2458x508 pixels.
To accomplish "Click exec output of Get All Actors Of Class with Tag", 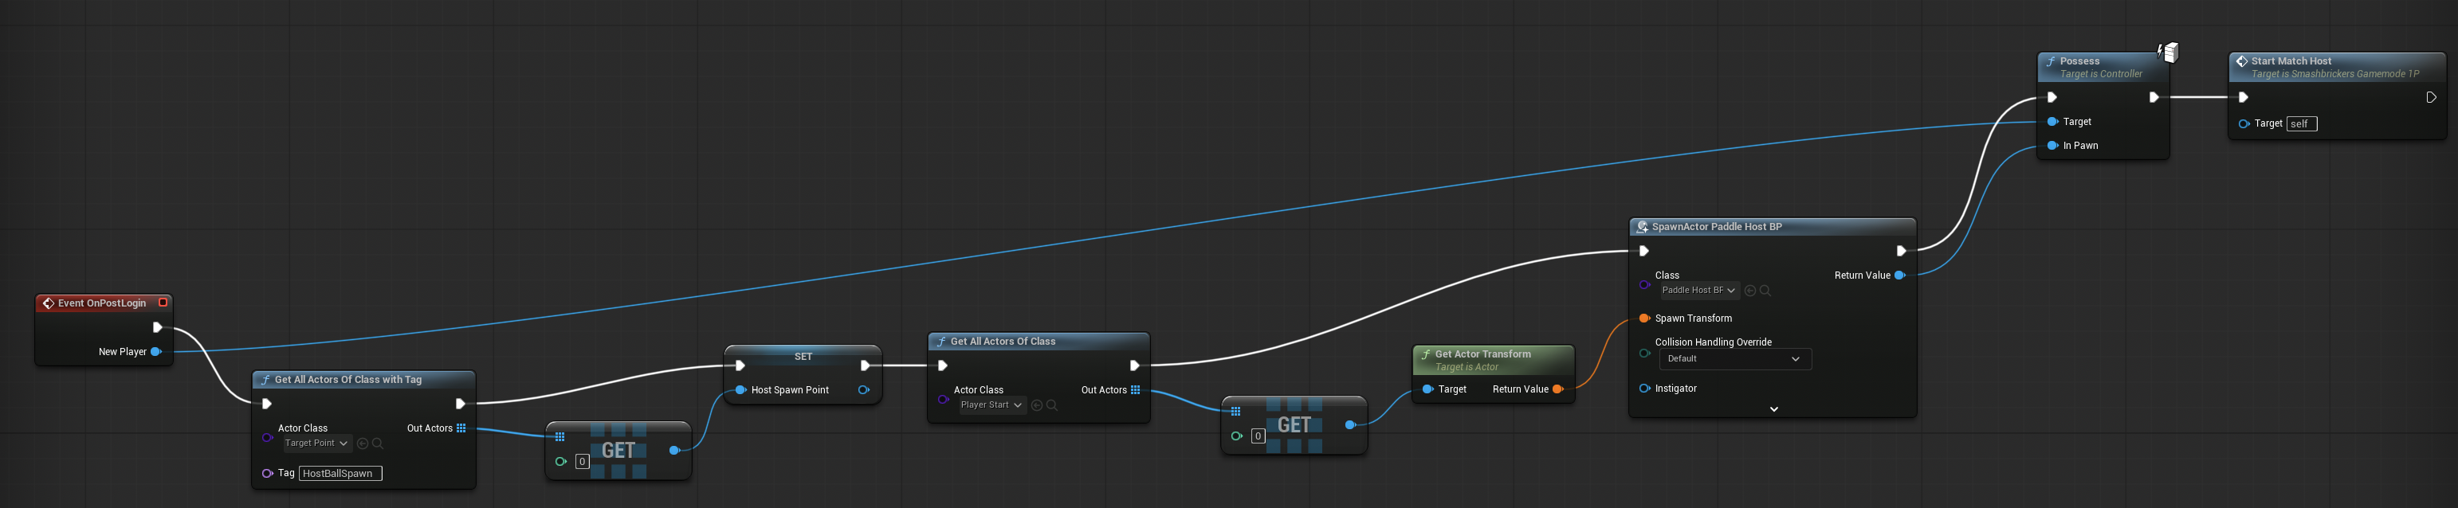I will click(460, 404).
